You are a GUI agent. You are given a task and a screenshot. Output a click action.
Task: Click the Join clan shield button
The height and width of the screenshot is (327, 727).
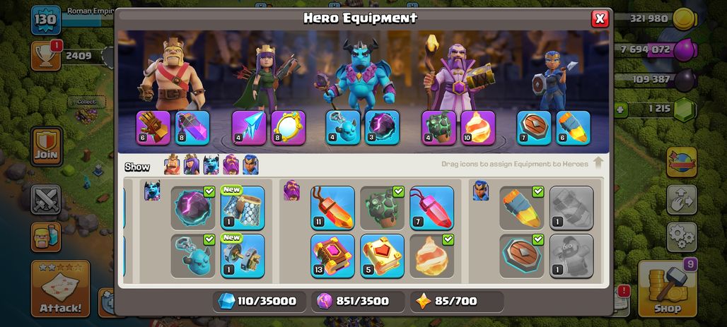pos(47,146)
